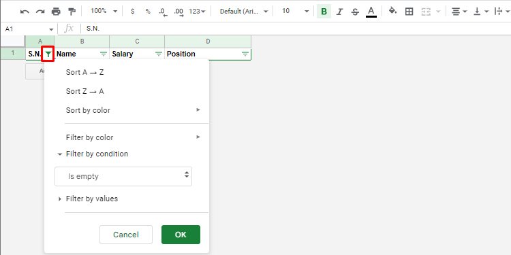Open the 100% zoom dropdown
Image resolution: width=511 pixels, height=255 pixels.
[x=104, y=11]
